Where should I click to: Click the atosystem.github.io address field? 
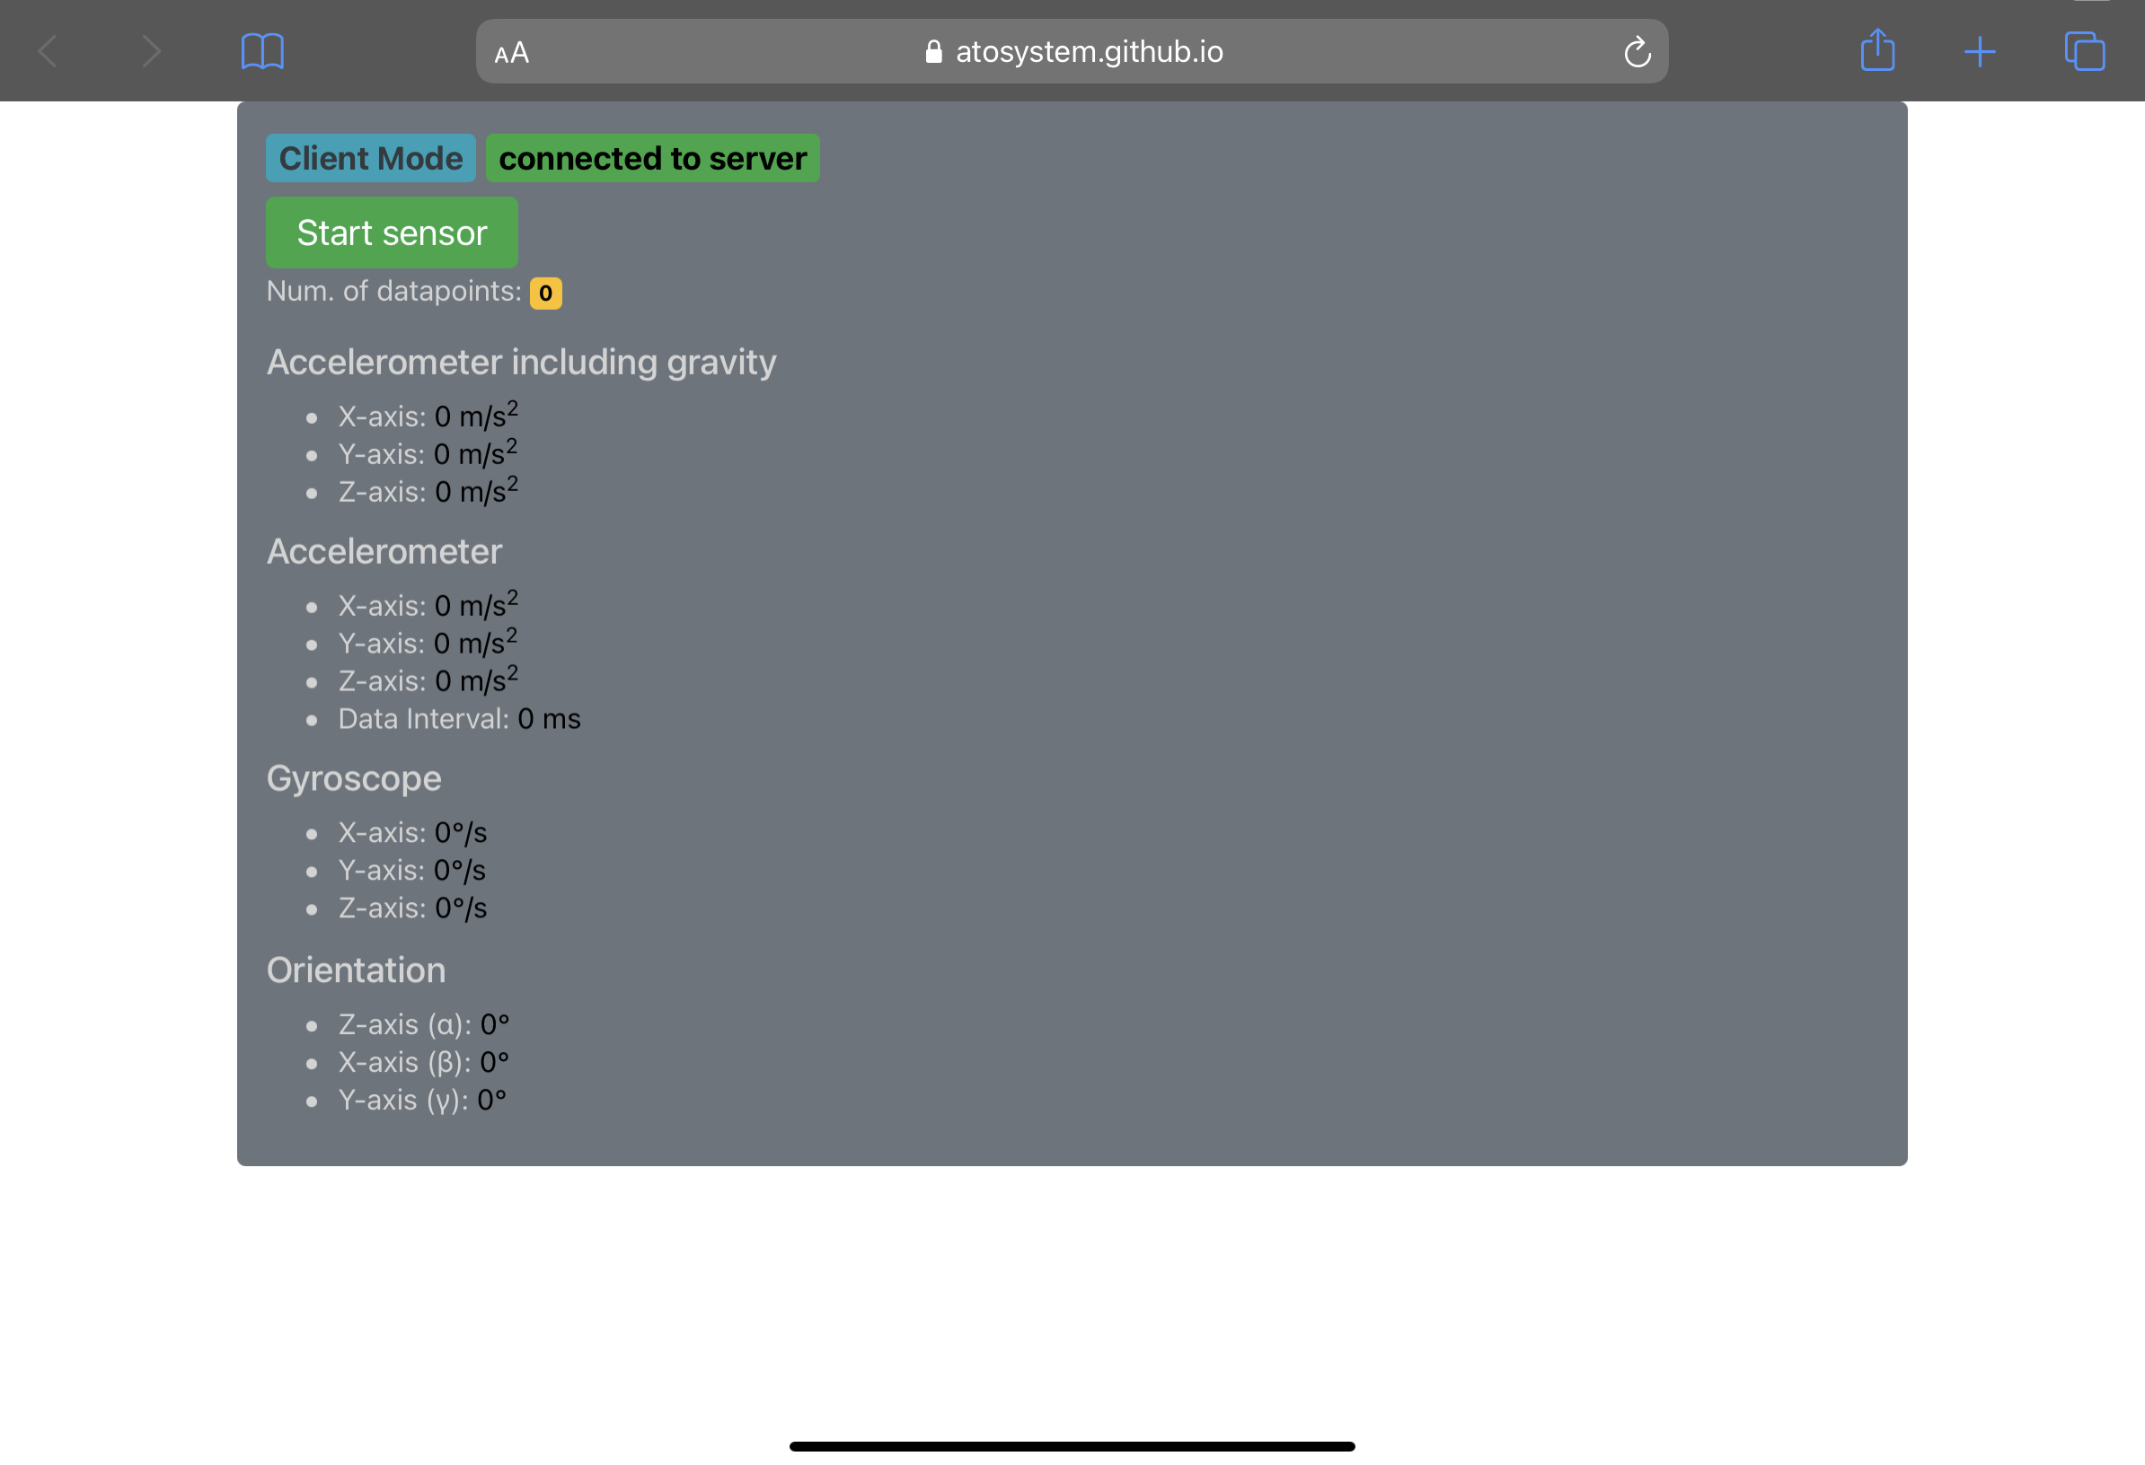coord(1089,52)
